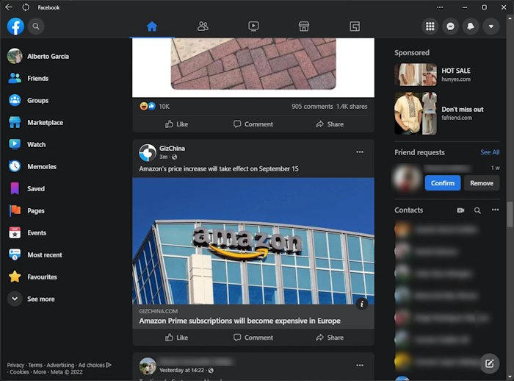Start a new room from Contacts video icon

460,210
